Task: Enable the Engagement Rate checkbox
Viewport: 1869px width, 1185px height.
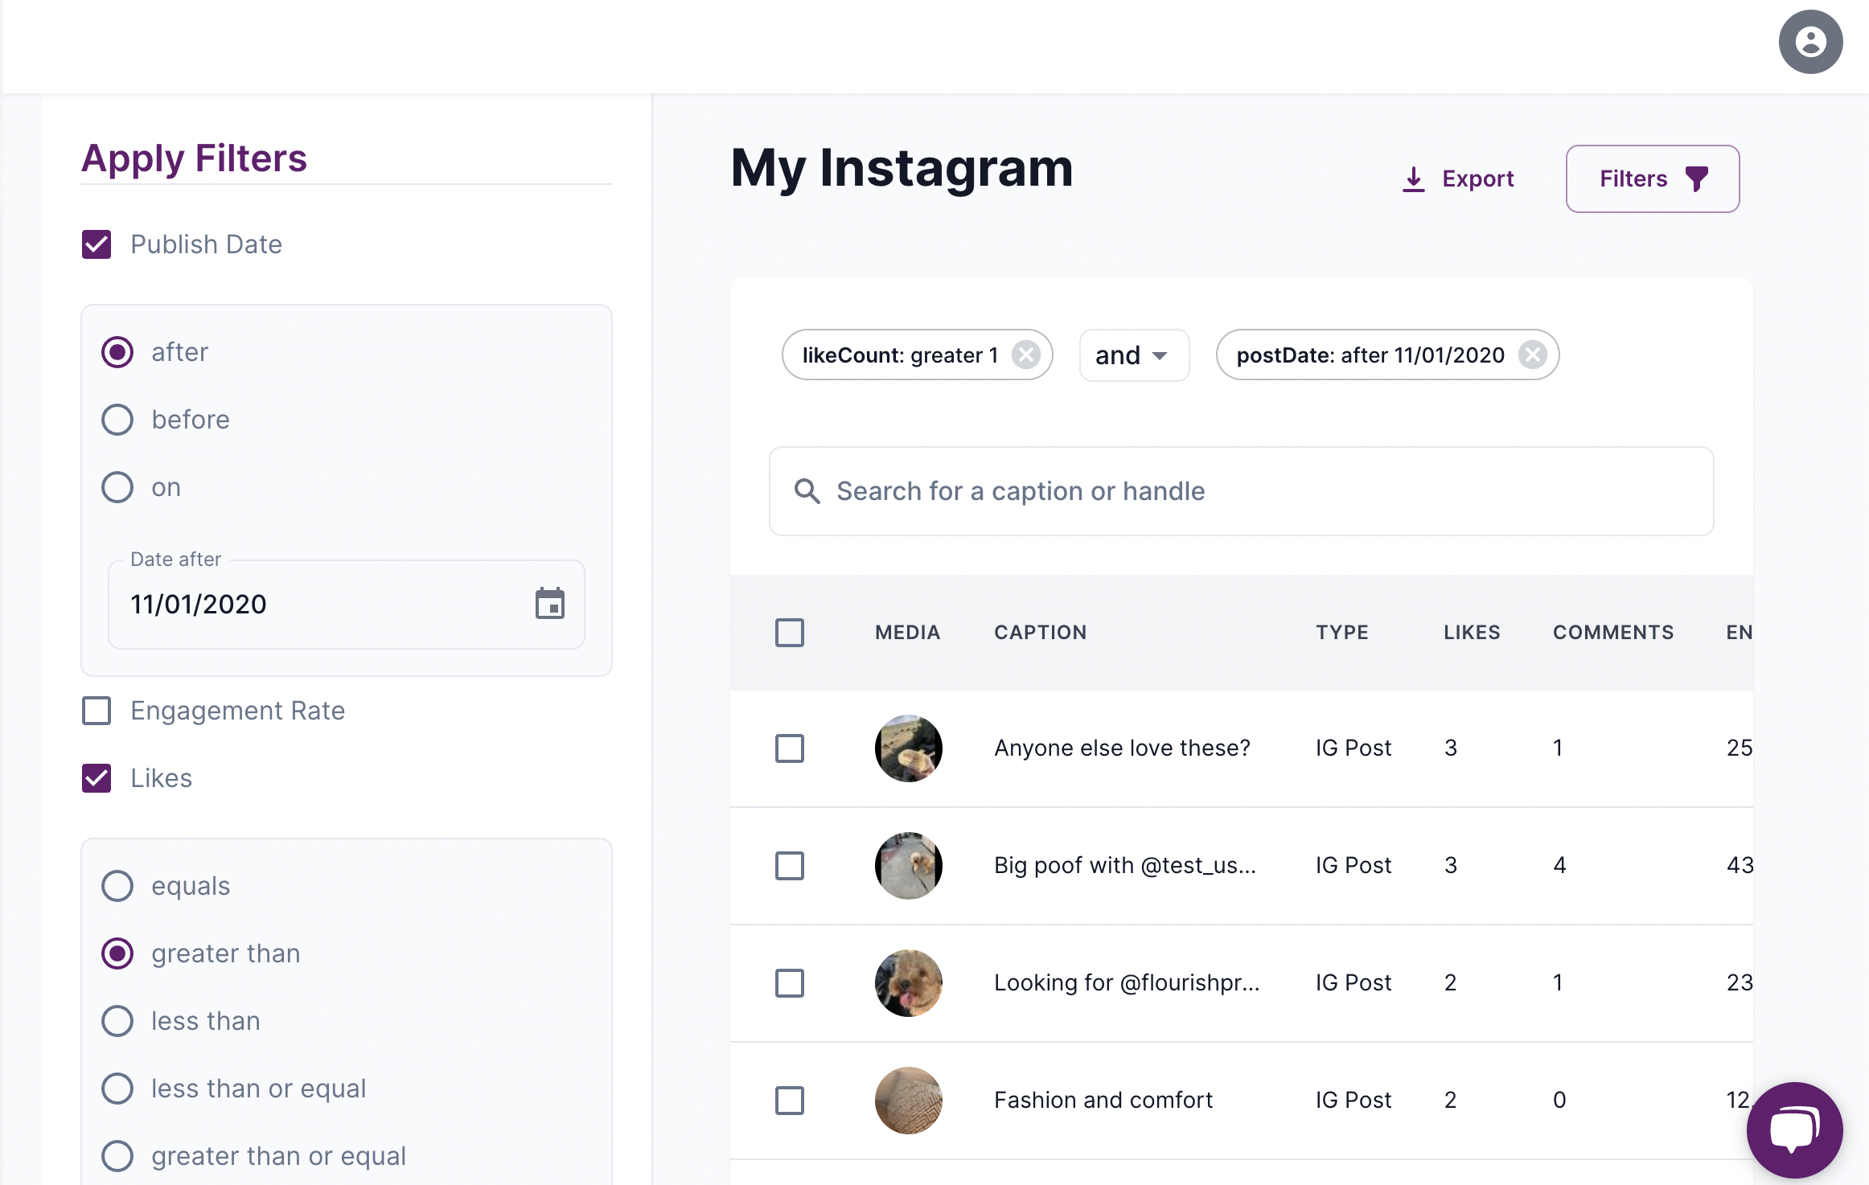Action: tap(97, 711)
